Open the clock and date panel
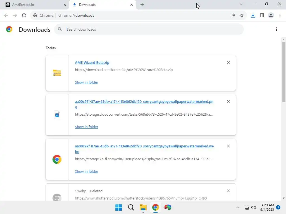This screenshot has width=286, height=214. pos(267,207)
